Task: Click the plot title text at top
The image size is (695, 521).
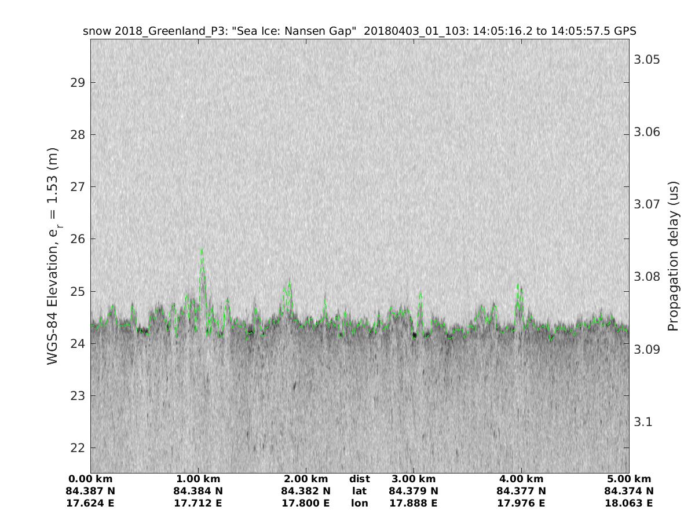Action: 360,31
